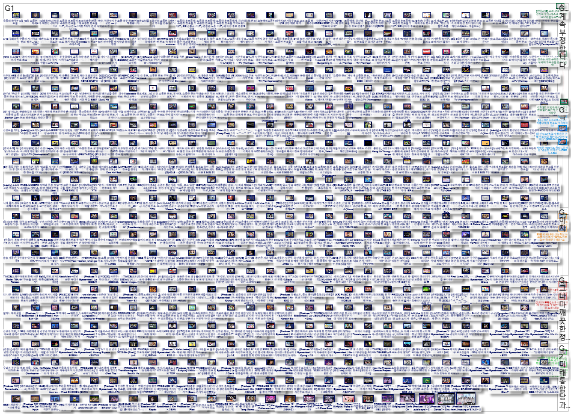Click the G1 group label
The width and height of the screenshot is (571, 414).
pos(9,7)
